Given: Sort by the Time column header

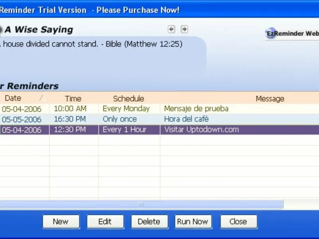Looking at the screenshot, I should [x=74, y=98].
